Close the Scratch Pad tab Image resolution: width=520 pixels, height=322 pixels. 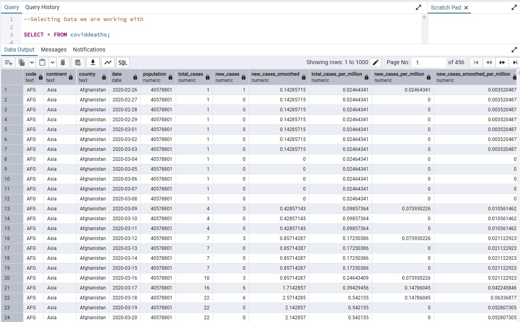click(x=466, y=8)
